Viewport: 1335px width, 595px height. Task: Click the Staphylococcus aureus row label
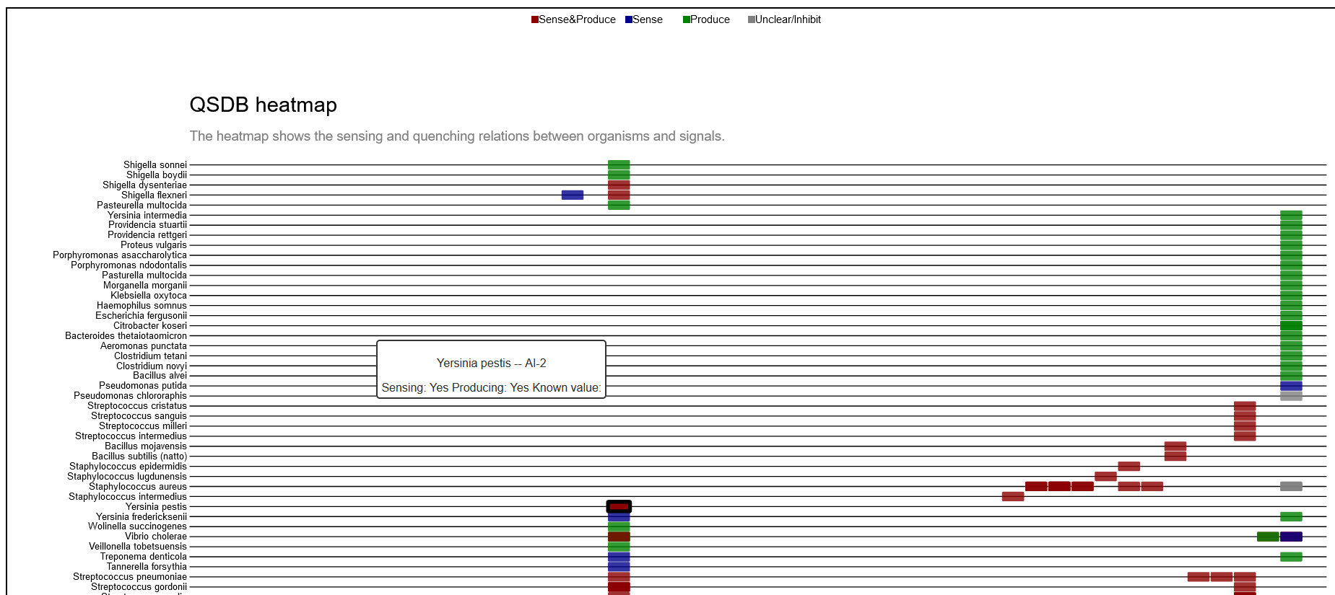(138, 487)
